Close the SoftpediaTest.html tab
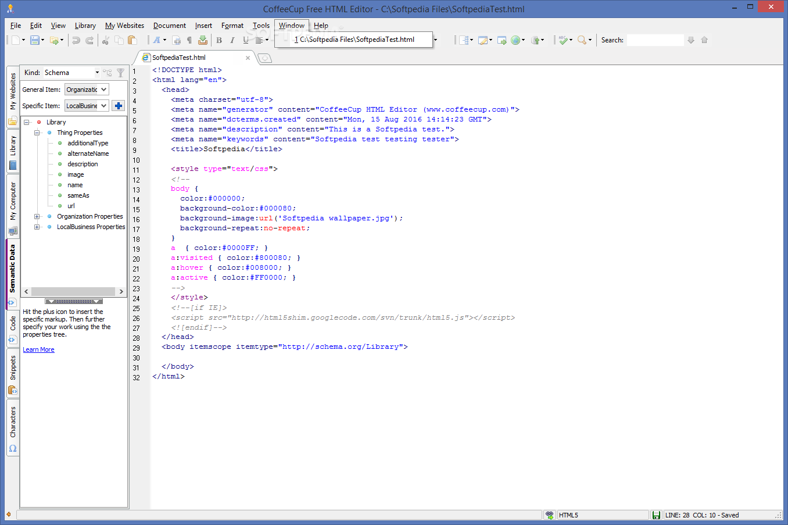 (x=248, y=58)
